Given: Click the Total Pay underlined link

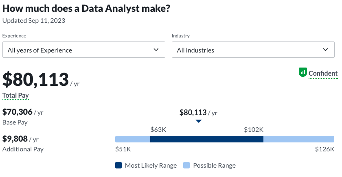Looking at the screenshot, I should click(15, 95).
